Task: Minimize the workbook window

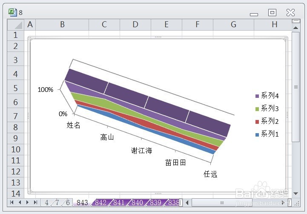Action: point(254,14)
